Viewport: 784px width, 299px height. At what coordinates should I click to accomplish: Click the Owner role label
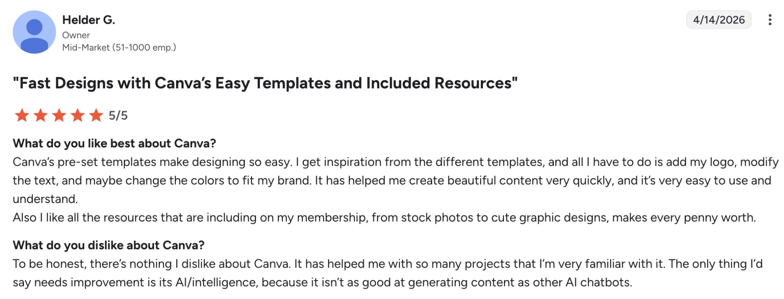pyautogui.click(x=76, y=35)
